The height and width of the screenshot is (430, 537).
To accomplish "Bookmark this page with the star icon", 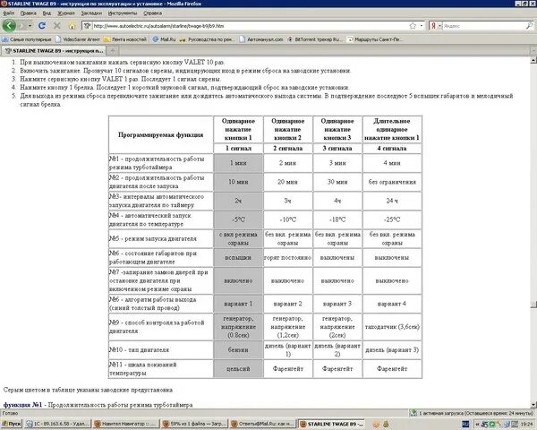I will point(413,26).
